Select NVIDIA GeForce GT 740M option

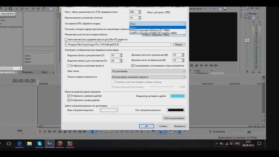tap(157, 30)
